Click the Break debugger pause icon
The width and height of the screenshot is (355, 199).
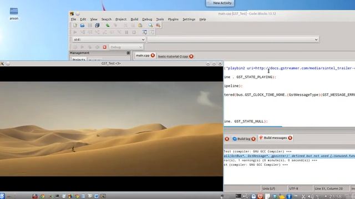[126, 32]
